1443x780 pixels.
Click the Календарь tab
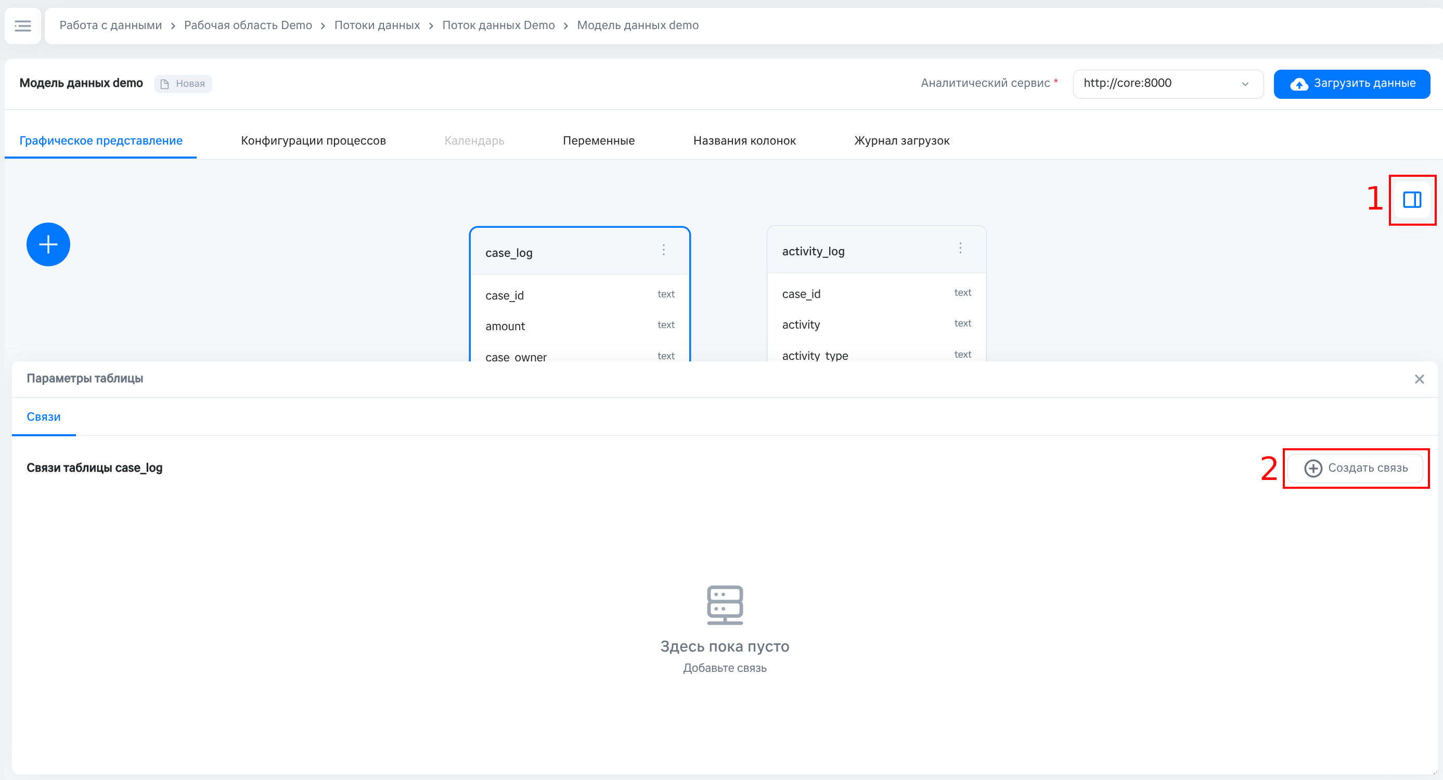474,140
